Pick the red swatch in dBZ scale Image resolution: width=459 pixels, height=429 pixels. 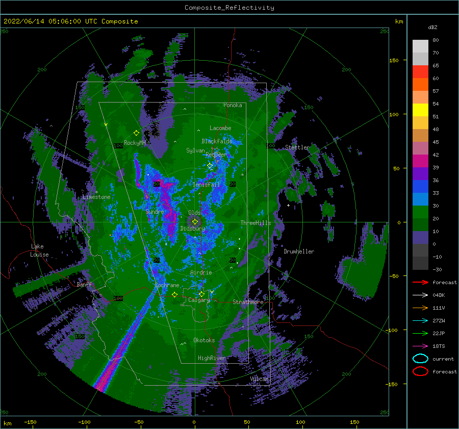tap(420, 71)
